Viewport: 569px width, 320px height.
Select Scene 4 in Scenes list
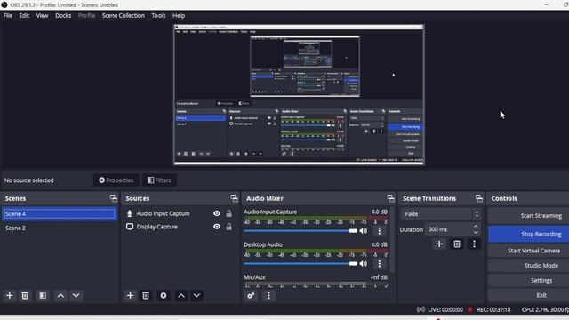[59, 214]
